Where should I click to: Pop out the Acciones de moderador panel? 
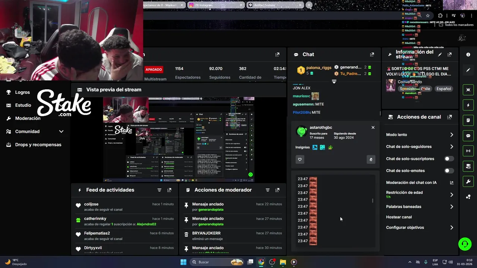point(277,190)
